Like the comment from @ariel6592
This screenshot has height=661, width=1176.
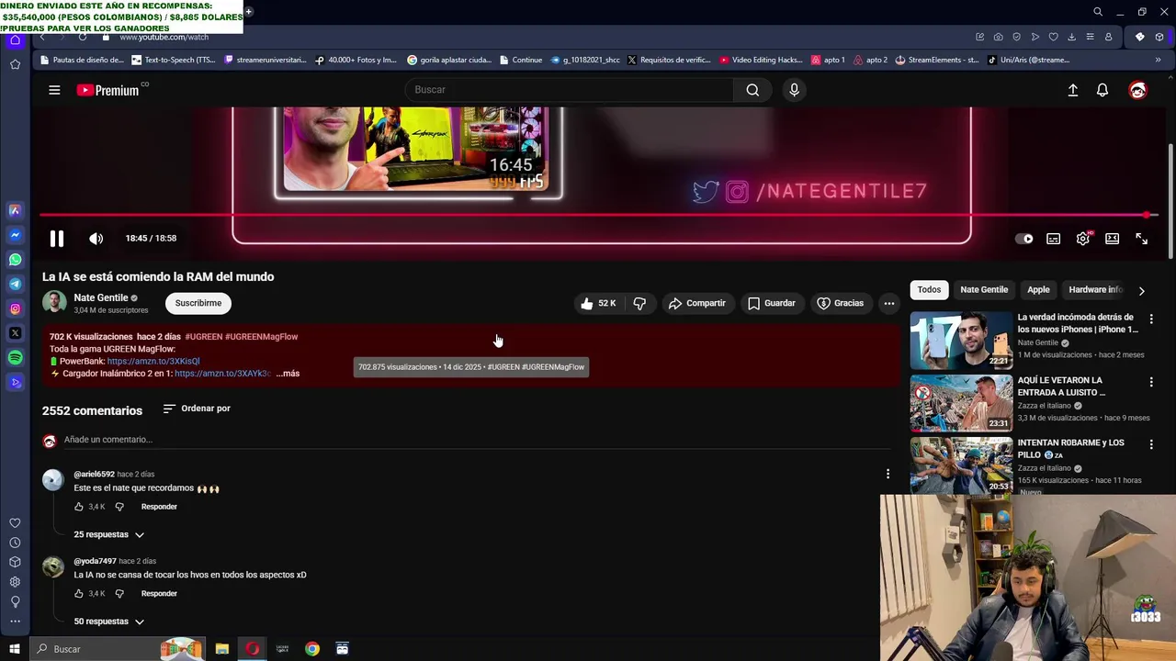(79, 507)
